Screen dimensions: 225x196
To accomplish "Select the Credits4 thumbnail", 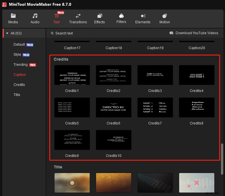I will tap(197, 75).
